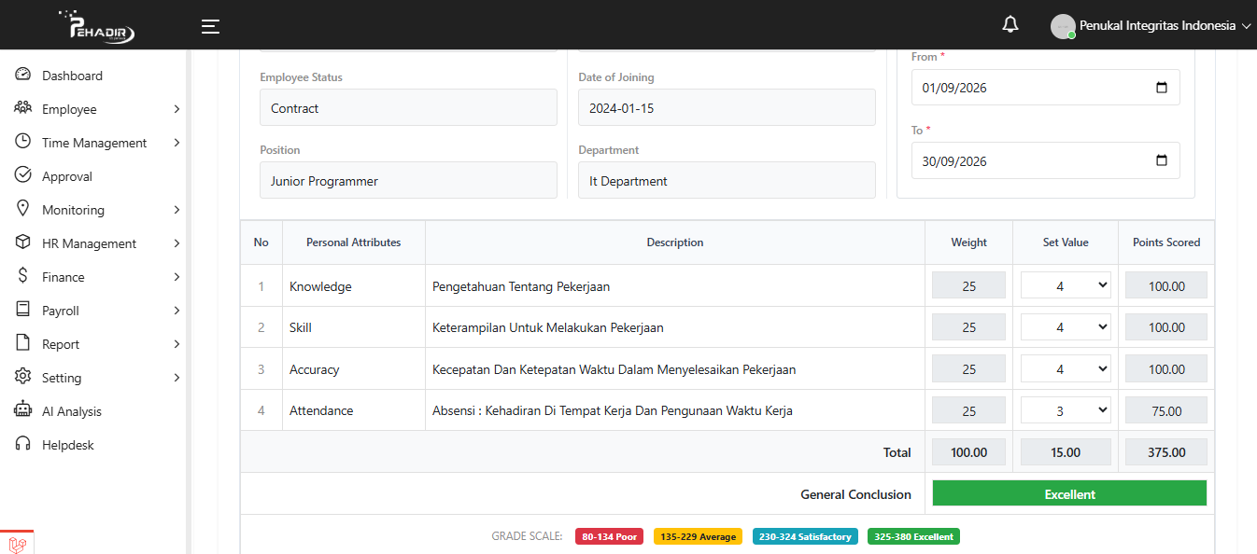Click the Employee people icon
1257x554 pixels.
tap(23, 108)
